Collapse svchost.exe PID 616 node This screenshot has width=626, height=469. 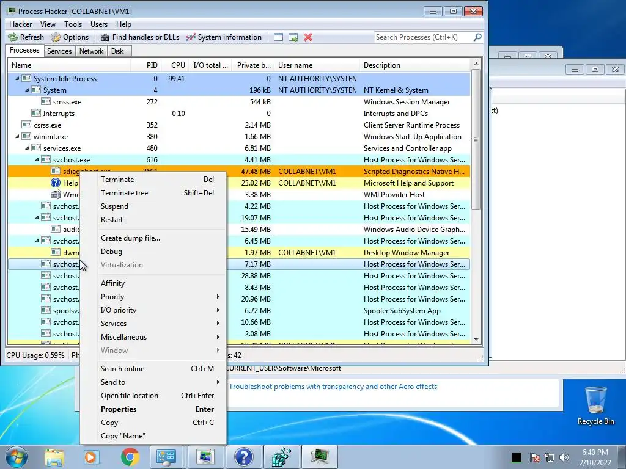point(37,159)
